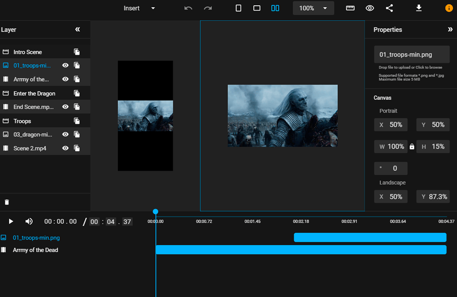Toggle the ruler icon in toolbar

tap(350, 8)
